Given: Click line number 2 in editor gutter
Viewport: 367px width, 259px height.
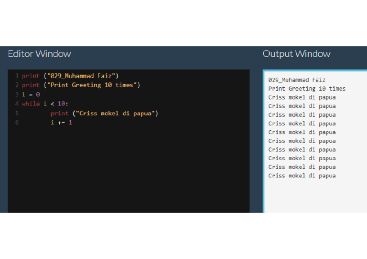Looking at the screenshot, I should [17, 85].
